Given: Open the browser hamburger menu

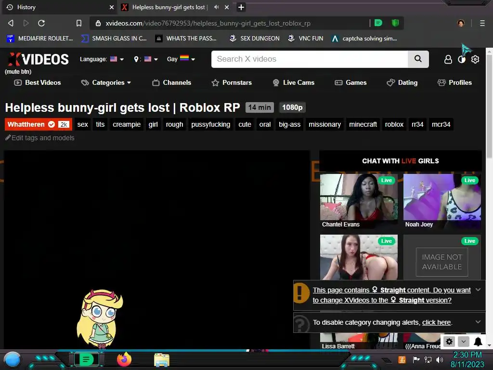Looking at the screenshot, I should [482, 23].
